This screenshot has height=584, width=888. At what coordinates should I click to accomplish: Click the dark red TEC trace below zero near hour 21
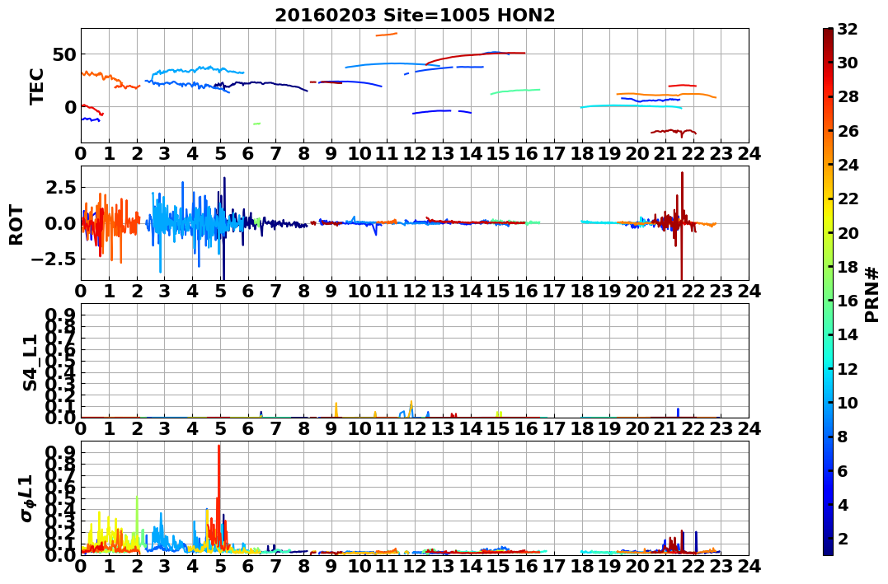point(674,132)
